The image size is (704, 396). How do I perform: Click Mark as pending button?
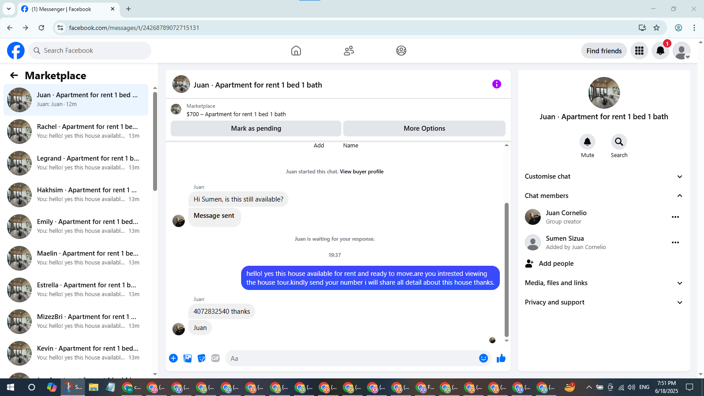[256, 128]
